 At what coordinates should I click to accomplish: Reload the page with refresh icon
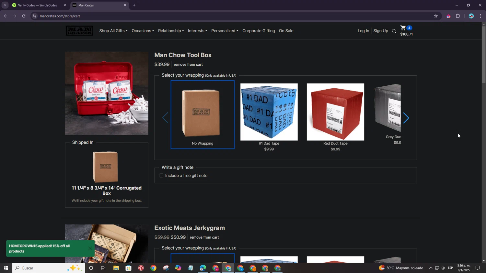pyautogui.click(x=24, y=16)
